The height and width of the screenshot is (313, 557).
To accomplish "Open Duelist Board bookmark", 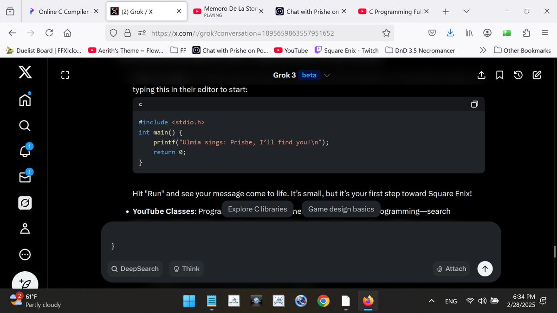I will [44, 51].
